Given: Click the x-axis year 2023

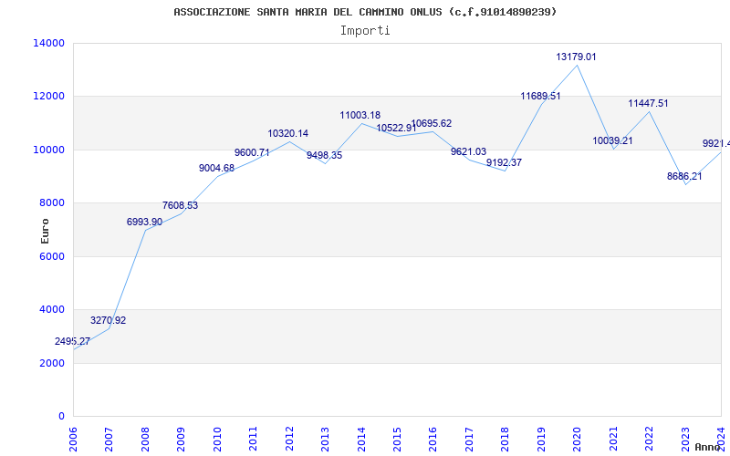Looking at the screenshot, I should pyautogui.click(x=685, y=439).
